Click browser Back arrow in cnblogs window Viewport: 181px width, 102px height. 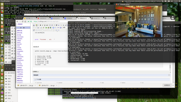tap(17, 21)
